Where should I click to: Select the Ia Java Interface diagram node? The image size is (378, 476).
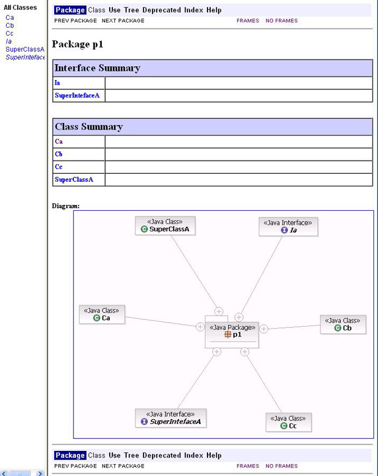(288, 227)
